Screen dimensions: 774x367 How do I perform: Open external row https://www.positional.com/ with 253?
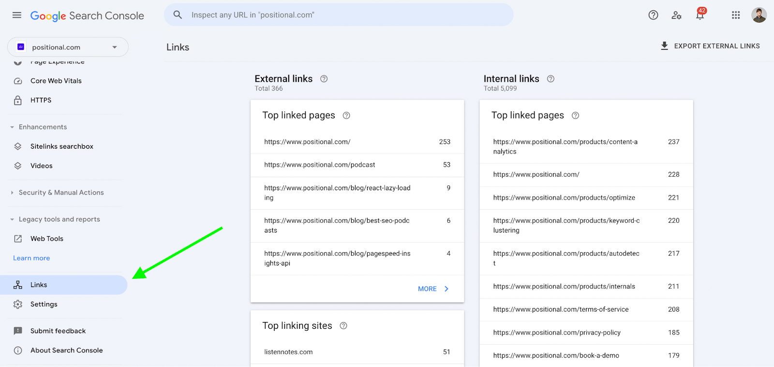(357, 142)
